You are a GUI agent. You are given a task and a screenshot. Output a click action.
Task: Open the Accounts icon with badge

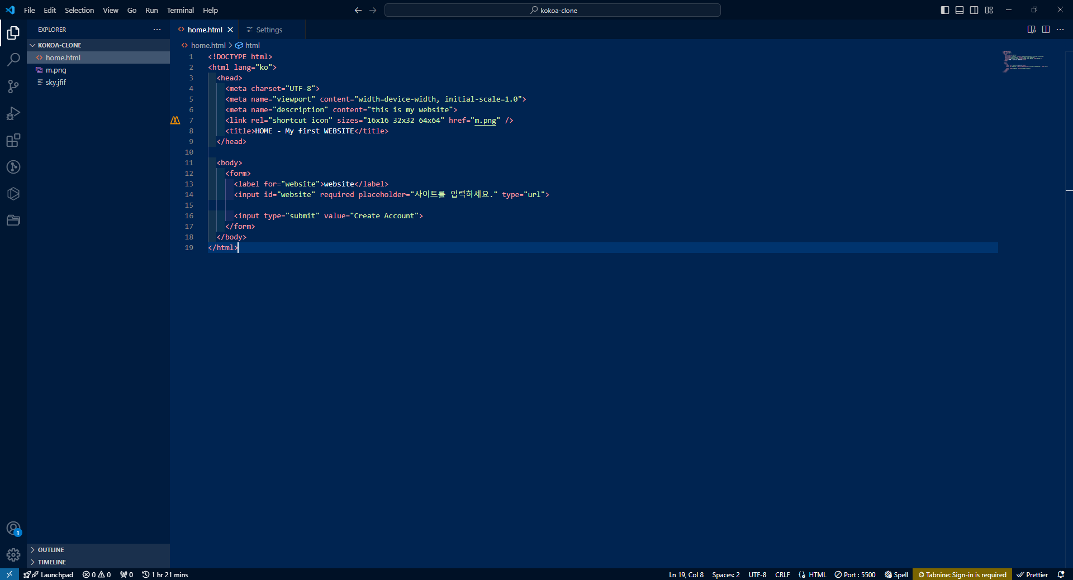pos(13,528)
